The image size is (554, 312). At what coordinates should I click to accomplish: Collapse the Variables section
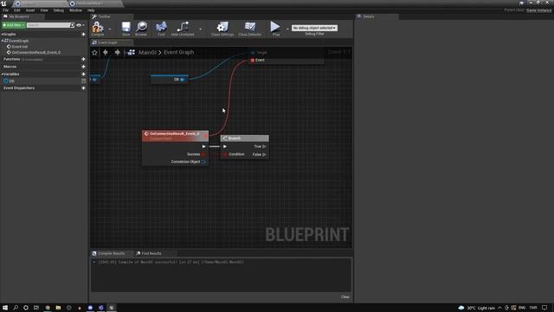pyautogui.click(x=2, y=74)
